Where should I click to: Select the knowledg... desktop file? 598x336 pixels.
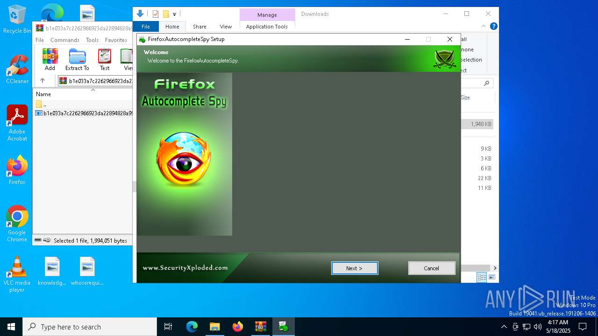click(52, 271)
